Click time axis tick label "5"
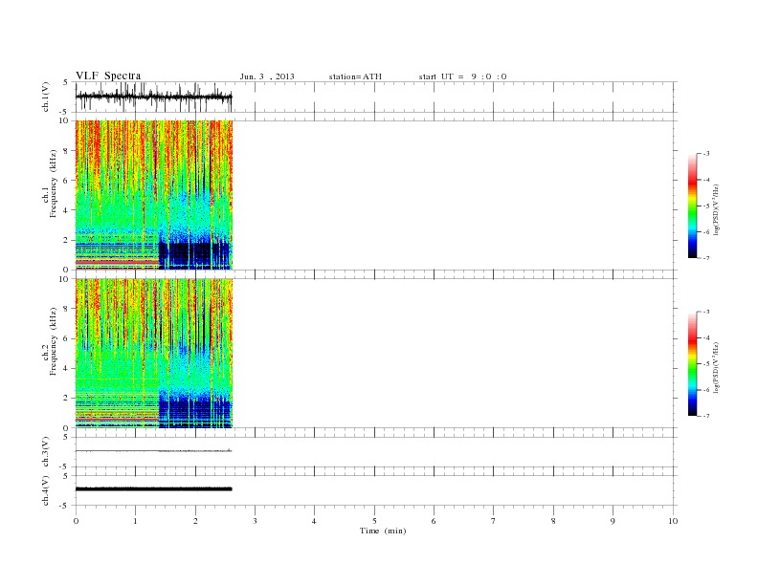758x585 pixels. (374, 521)
